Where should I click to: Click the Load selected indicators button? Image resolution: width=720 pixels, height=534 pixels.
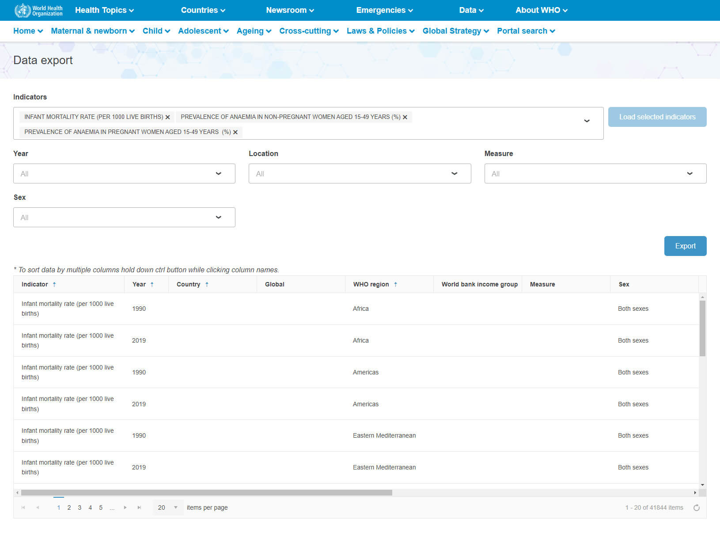point(657,117)
